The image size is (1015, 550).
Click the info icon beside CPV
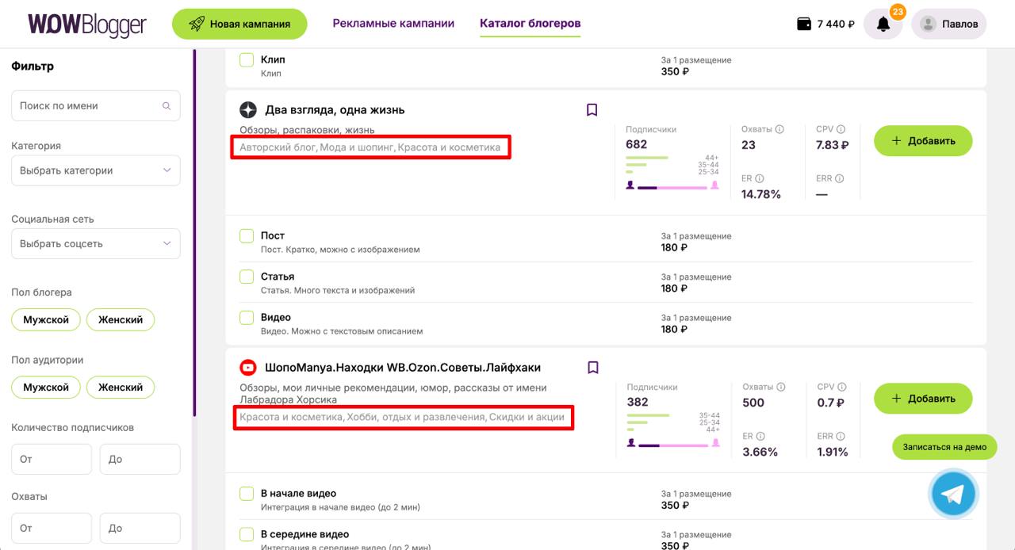pyautogui.click(x=841, y=129)
